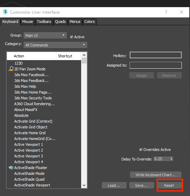Select Active Viewport 4 action
The height and width of the screenshot is (196, 190).
point(29,162)
